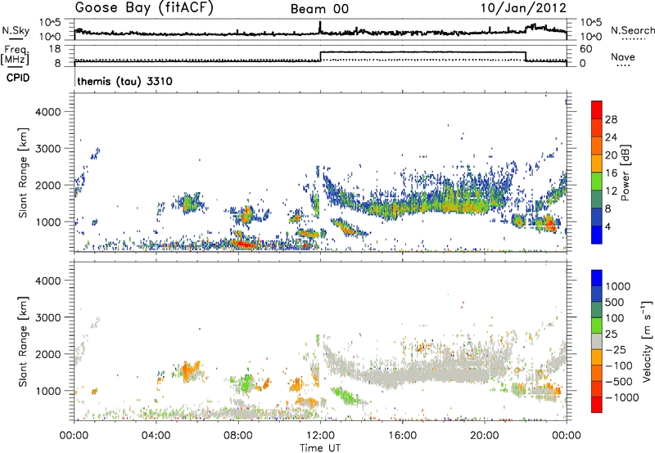Click the '4000' tick of the power panel

(48, 112)
